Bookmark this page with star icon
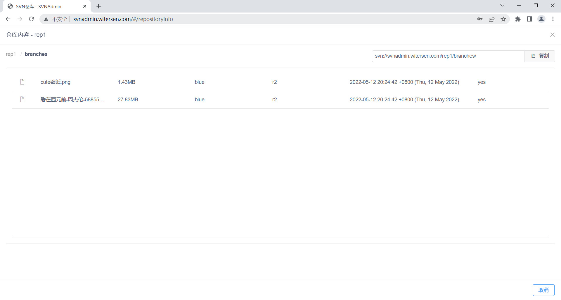 pyautogui.click(x=503, y=19)
